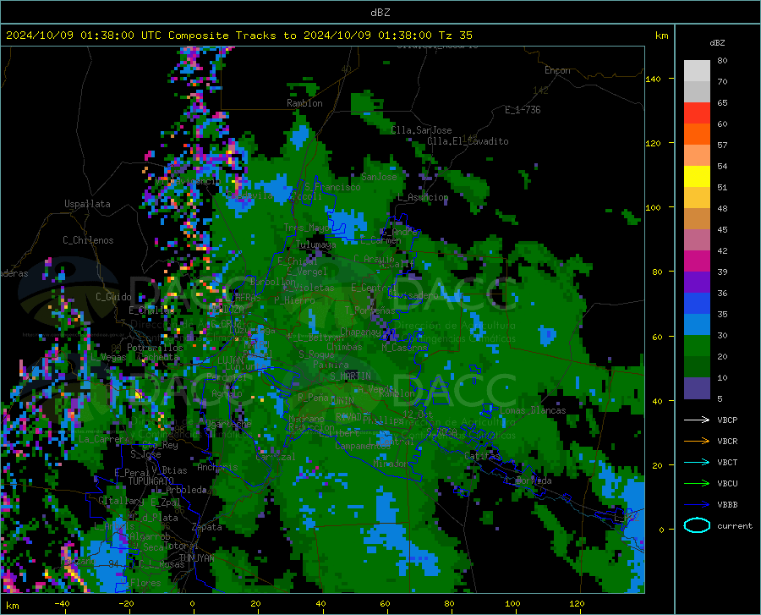Image resolution: width=761 pixels, height=615 pixels.
Task: Click the orange VBCR arrow legend icon
Action: 697,442
